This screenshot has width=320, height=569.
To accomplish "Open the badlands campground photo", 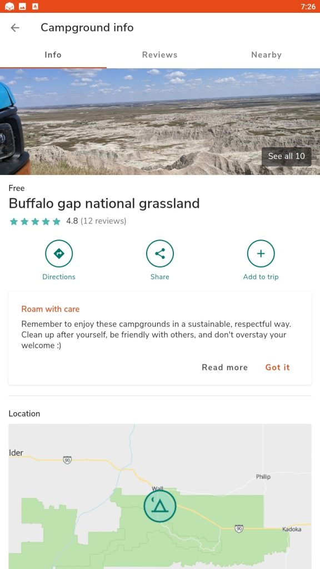I will [160, 122].
